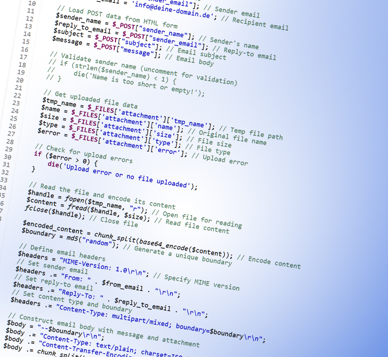388x357 pixels.
Task: Click the '// Recipient email' comment
Action: pos(254,24)
